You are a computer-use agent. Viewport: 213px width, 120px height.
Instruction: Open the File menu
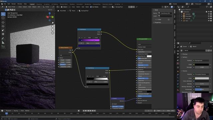5,4
